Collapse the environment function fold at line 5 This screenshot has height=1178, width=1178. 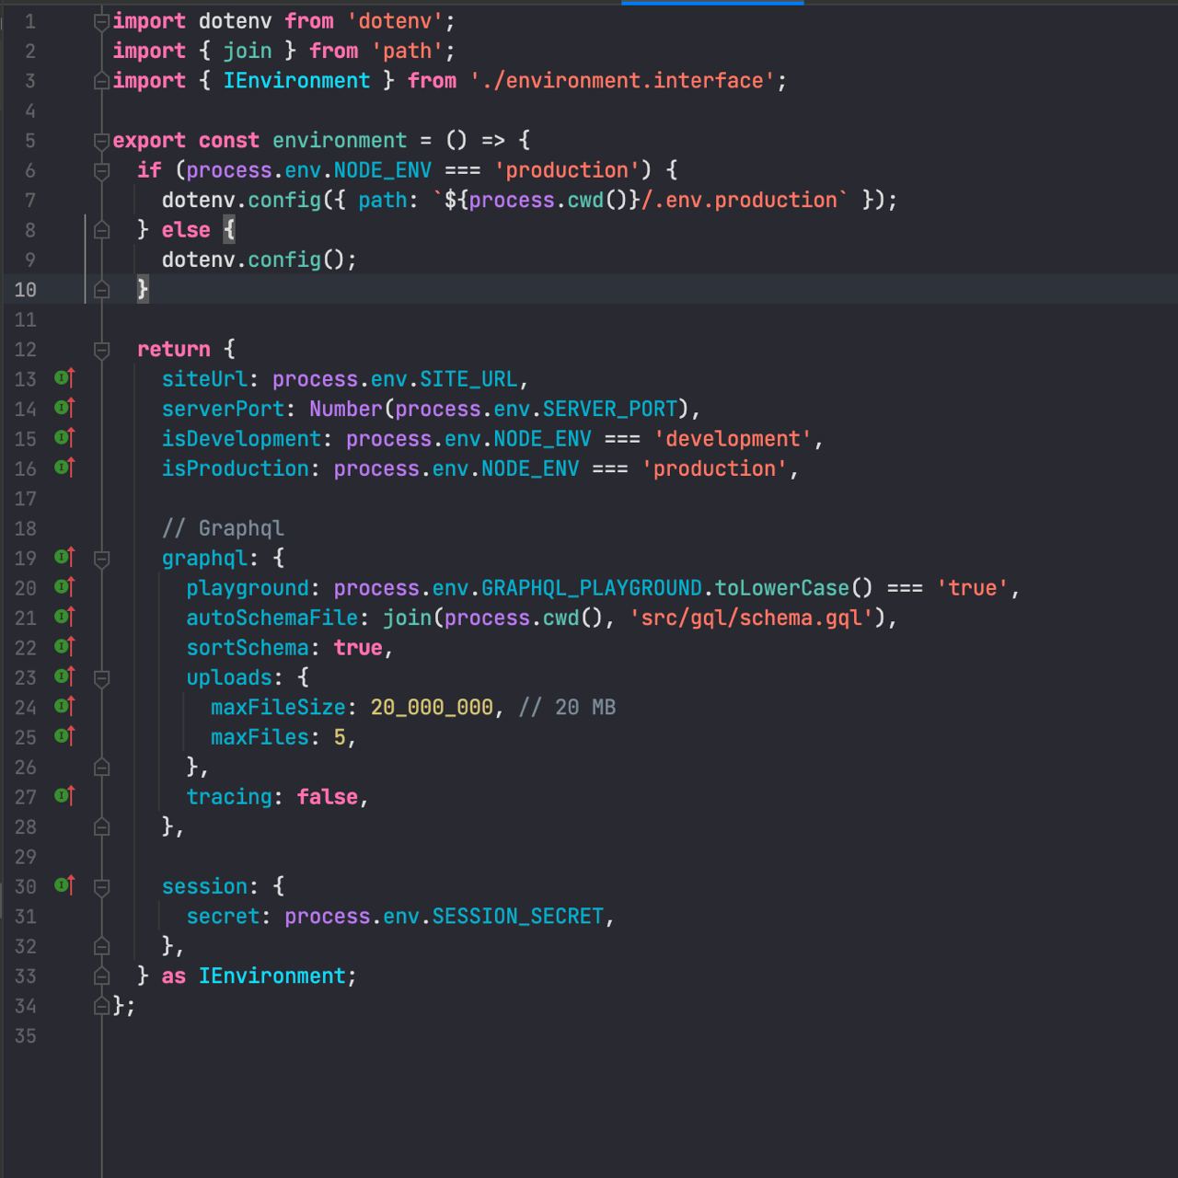[x=102, y=142]
